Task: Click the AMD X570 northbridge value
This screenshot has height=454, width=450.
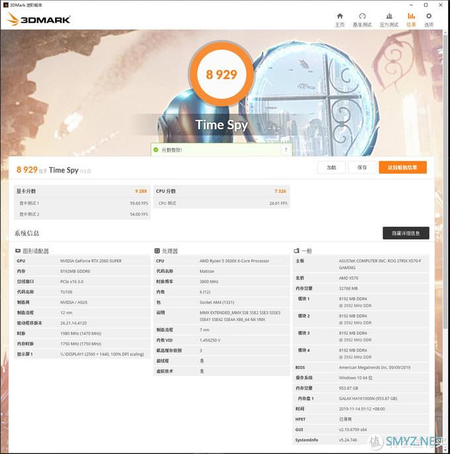Action: pyautogui.click(x=349, y=278)
